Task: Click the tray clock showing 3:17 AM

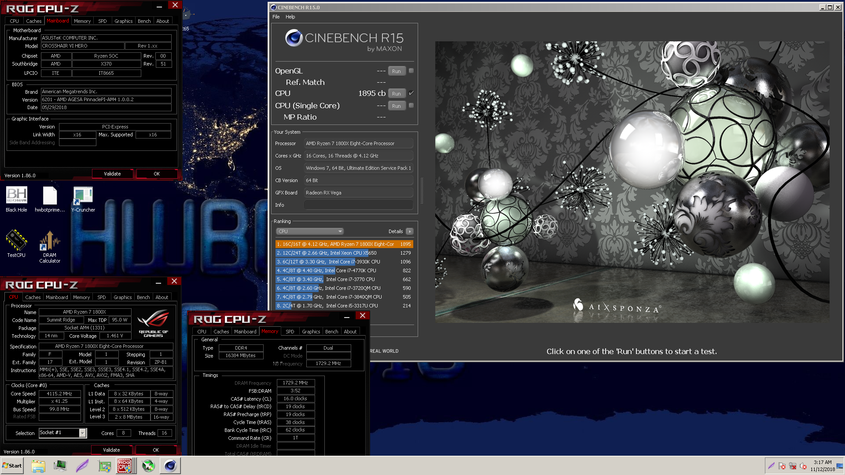Action: click(x=823, y=466)
